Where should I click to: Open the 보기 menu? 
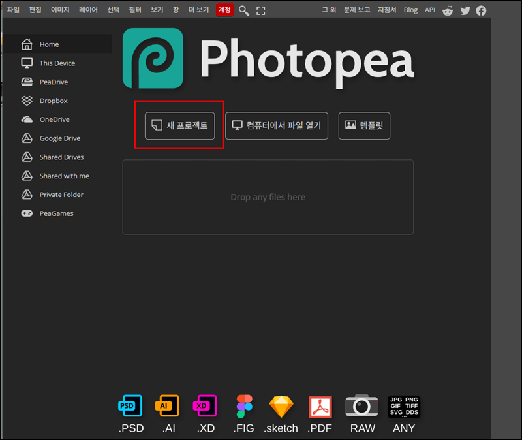(x=157, y=10)
